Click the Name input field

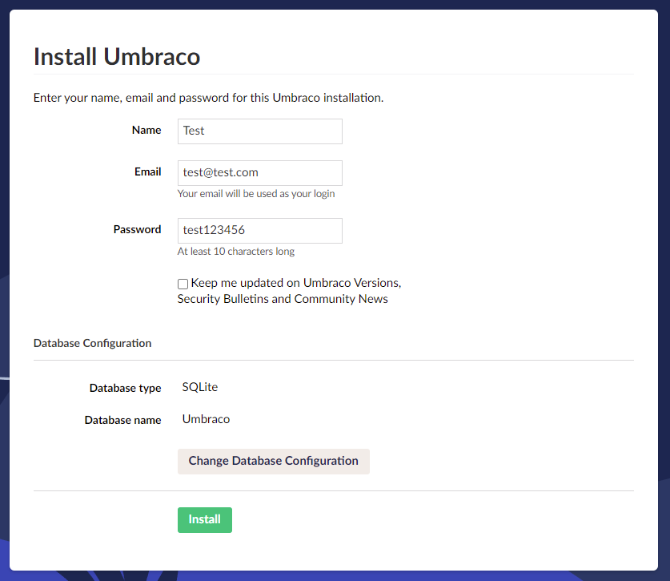click(x=260, y=131)
